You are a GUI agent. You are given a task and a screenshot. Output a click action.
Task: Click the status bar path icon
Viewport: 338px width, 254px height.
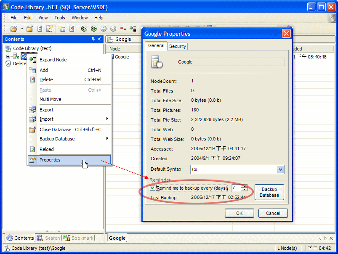pyautogui.click(x=7, y=248)
